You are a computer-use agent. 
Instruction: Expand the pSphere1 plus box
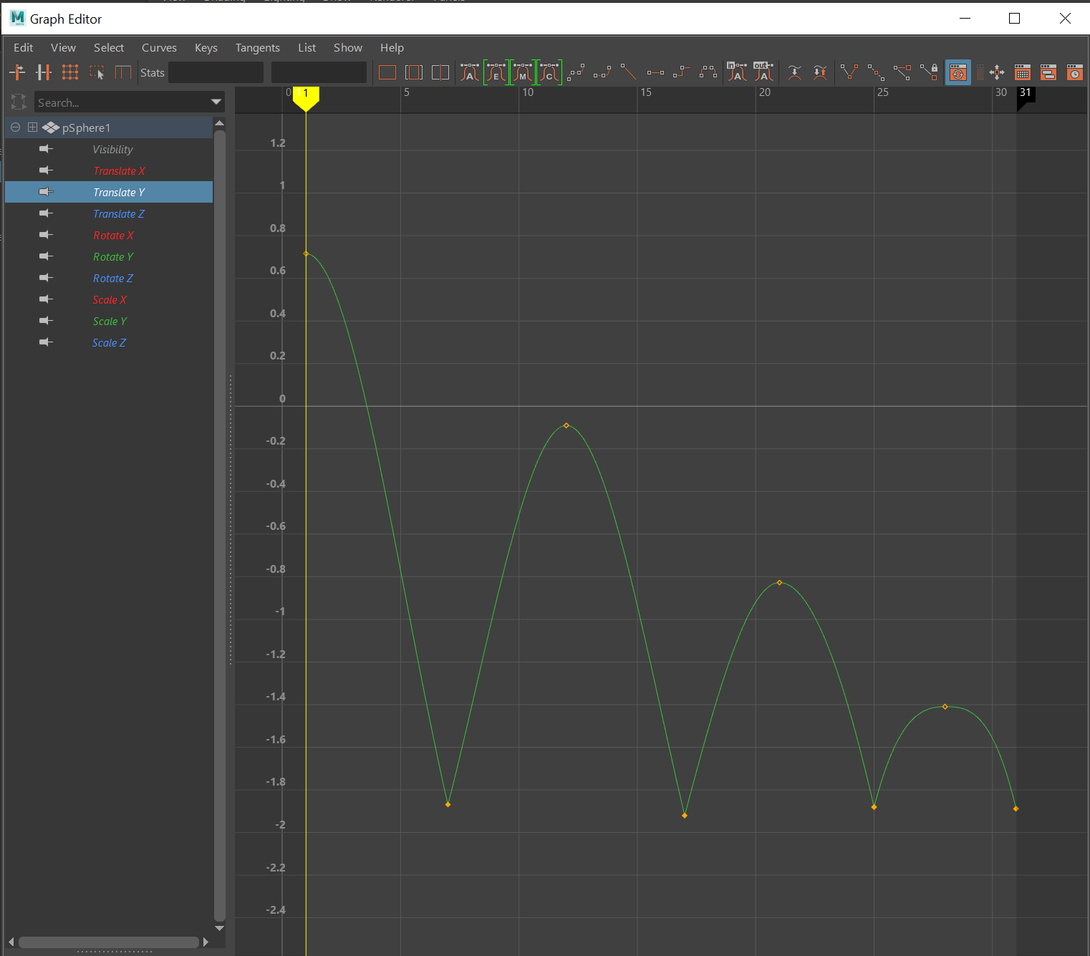pyautogui.click(x=32, y=127)
